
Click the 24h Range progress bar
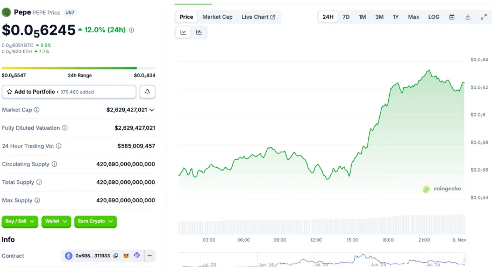(x=79, y=68)
